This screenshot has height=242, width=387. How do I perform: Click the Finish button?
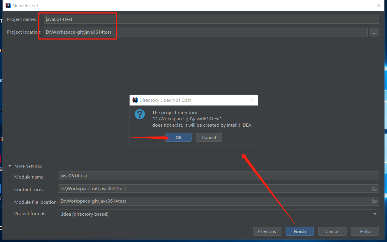click(x=299, y=231)
